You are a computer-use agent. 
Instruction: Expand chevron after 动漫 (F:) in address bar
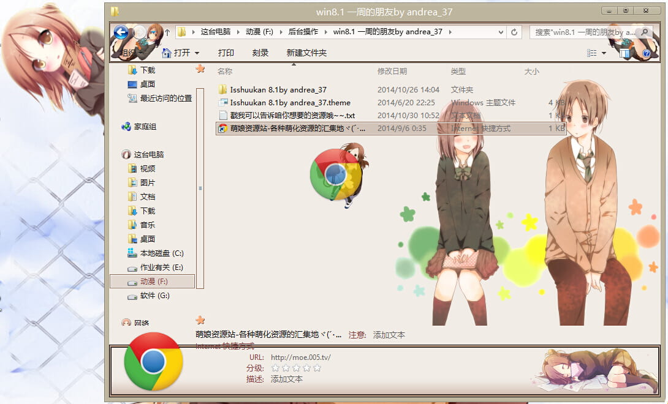(281, 32)
